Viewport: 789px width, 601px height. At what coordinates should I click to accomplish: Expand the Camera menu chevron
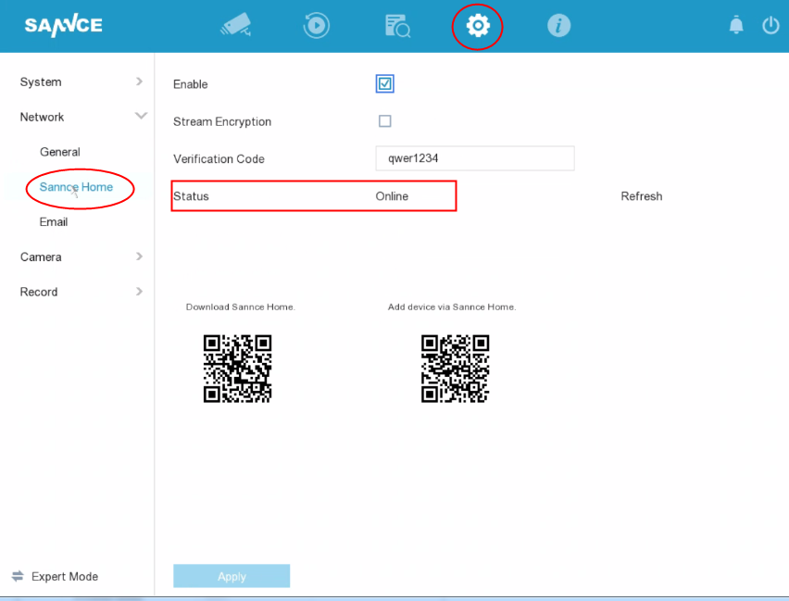click(x=140, y=257)
